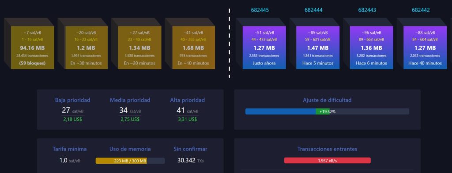Click the Uso de memoria usage bar

pyautogui.click(x=130, y=161)
